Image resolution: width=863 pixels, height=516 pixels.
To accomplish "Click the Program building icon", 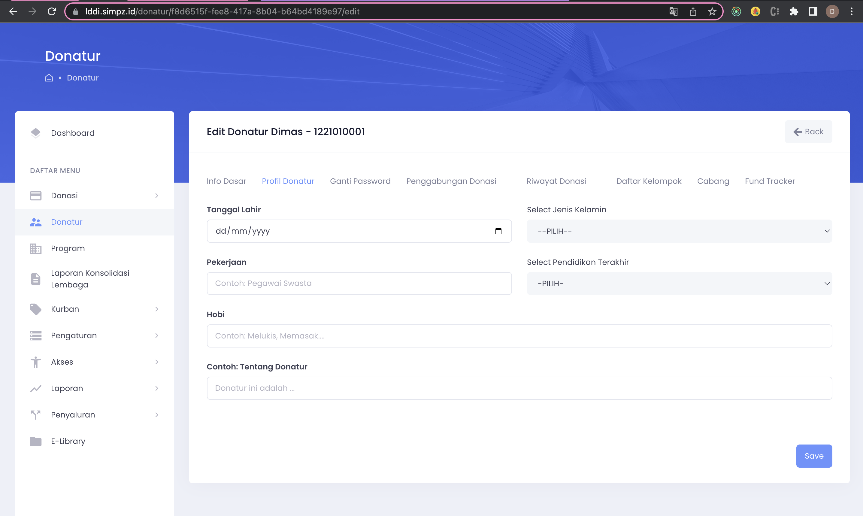I will click(x=35, y=248).
